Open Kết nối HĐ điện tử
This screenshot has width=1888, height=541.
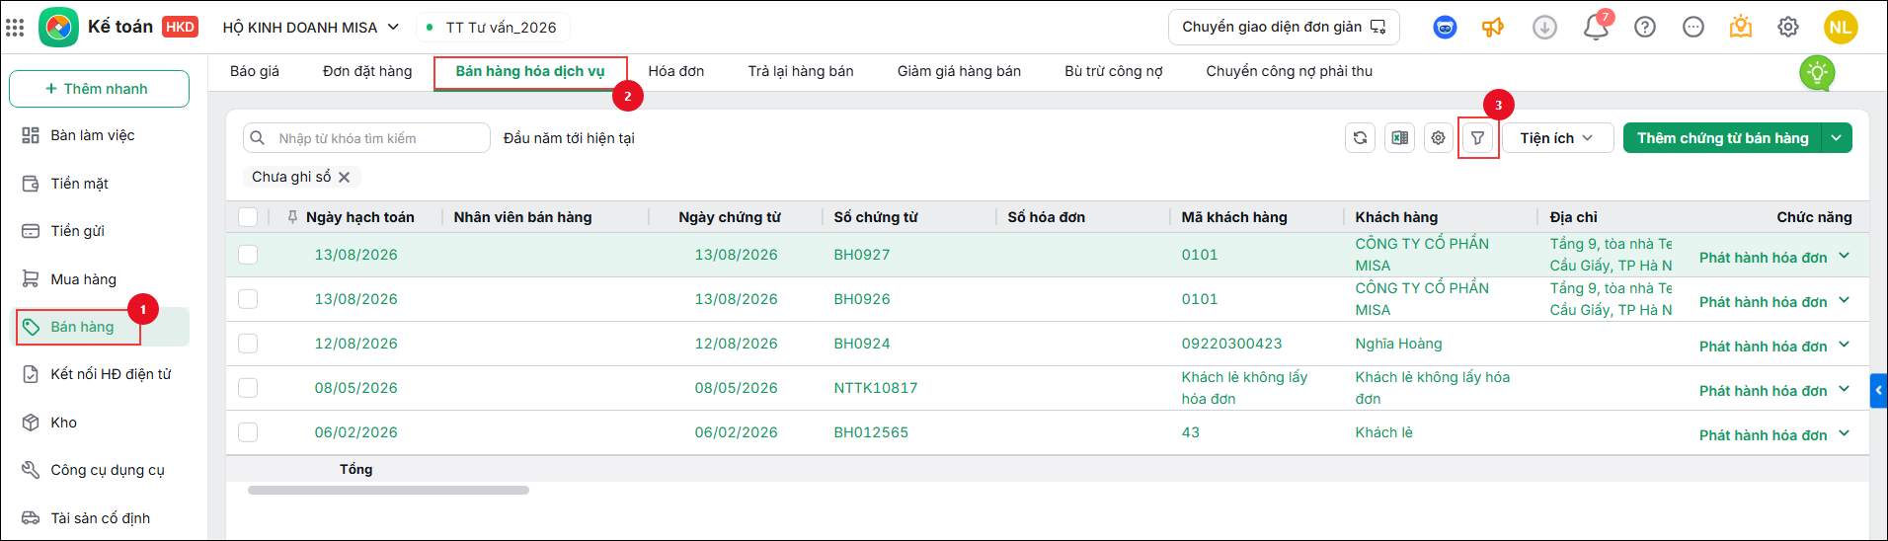tap(99, 374)
